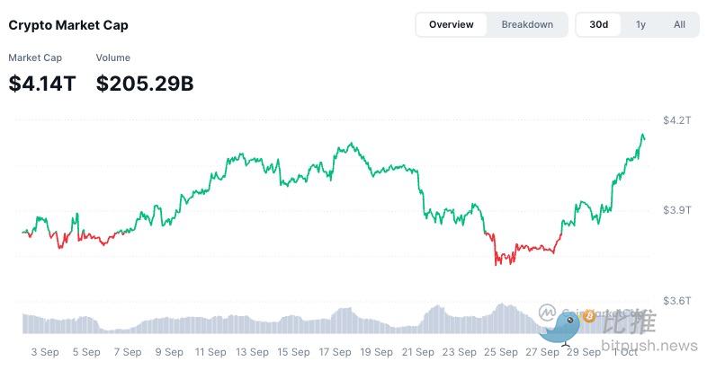The image size is (716, 370).
Task: Switch to the Breakdown tab
Action: [527, 24]
